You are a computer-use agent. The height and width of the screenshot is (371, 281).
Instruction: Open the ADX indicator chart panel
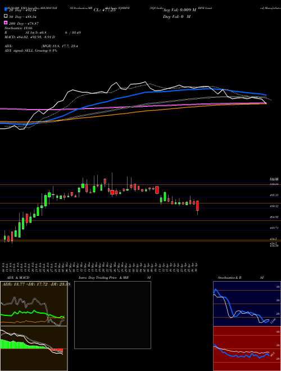click(34, 304)
